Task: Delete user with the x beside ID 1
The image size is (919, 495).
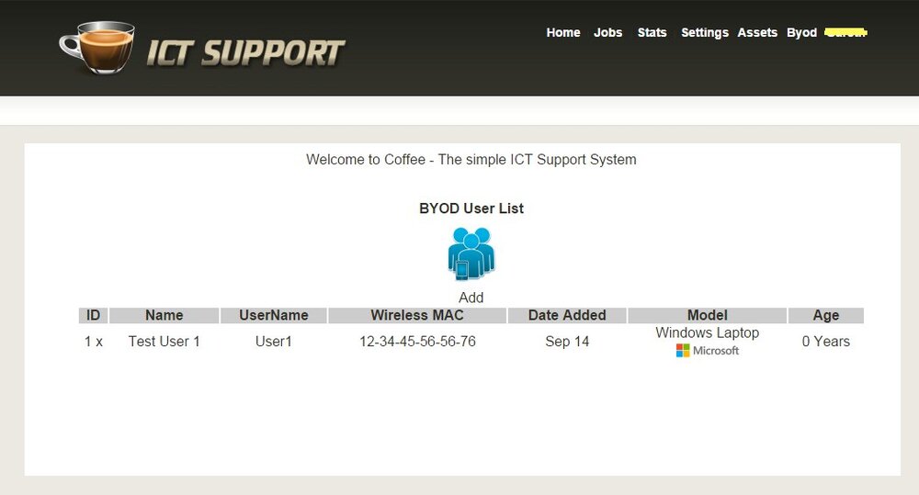Action: [99, 342]
